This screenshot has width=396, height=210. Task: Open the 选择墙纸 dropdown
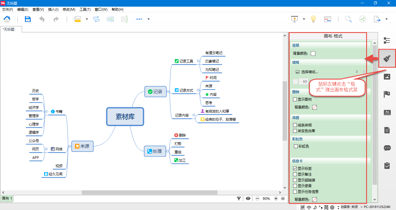click(327, 72)
